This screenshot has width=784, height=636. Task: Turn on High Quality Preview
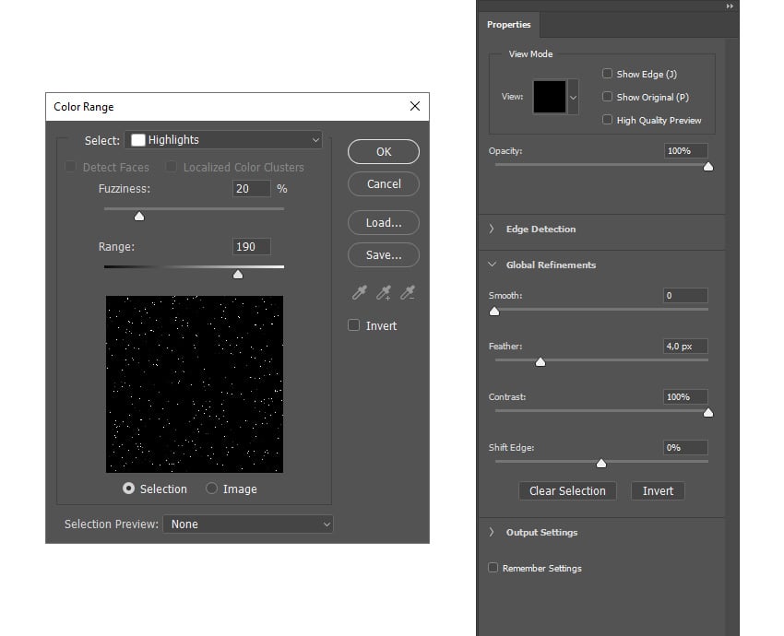click(x=607, y=120)
